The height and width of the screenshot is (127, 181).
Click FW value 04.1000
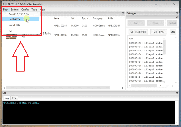click(75, 26)
